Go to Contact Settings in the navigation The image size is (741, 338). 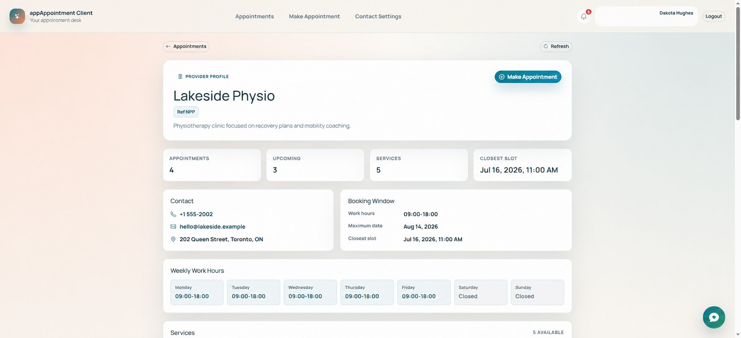(378, 16)
